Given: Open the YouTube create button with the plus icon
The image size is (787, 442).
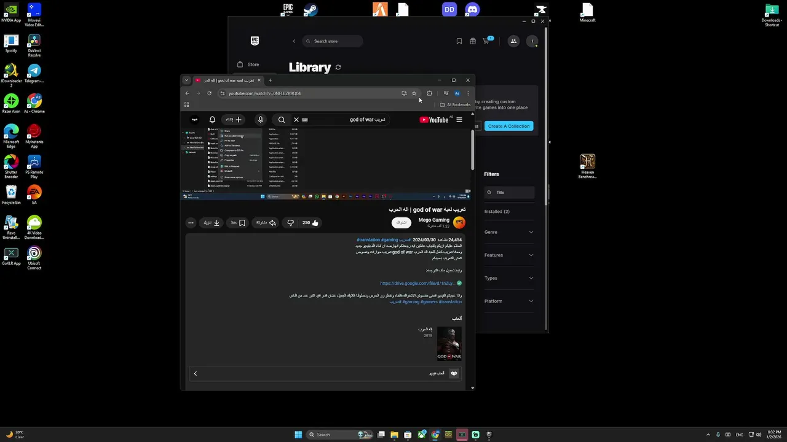Looking at the screenshot, I should tap(234, 120).
